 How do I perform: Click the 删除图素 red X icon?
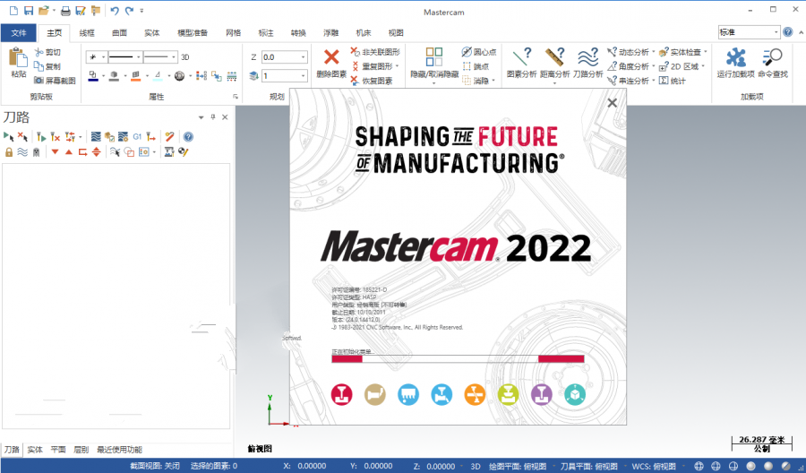(331, 57)
